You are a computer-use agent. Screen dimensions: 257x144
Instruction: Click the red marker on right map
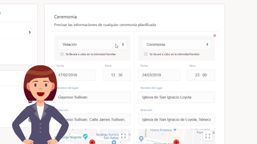pos(176,142)
